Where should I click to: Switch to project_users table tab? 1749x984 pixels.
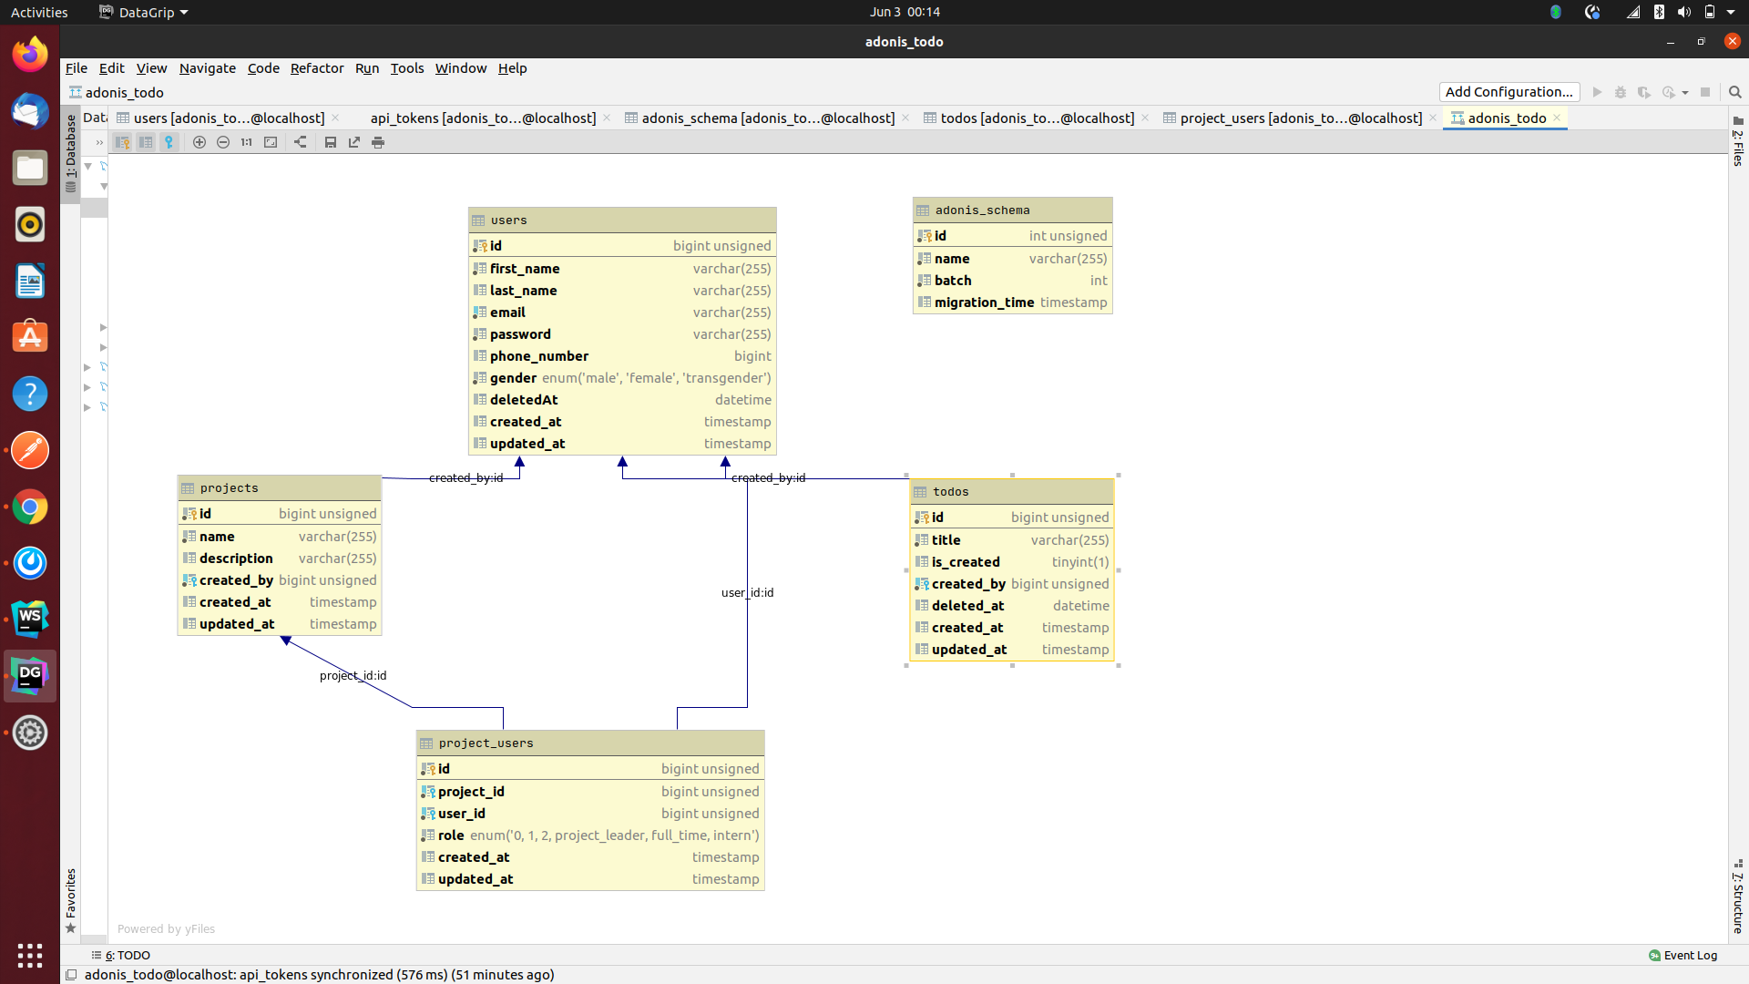point(1301,118)
